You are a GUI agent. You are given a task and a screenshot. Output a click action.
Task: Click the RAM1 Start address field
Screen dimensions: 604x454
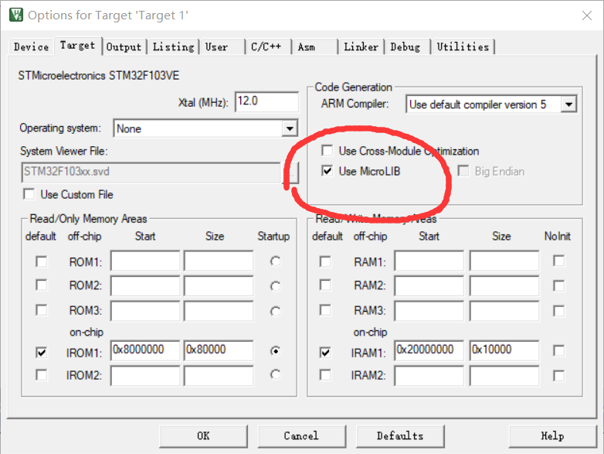(x=429, y=261)
